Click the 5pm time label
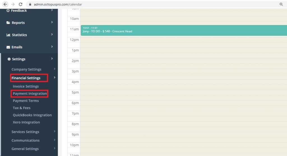Screen dimensions: 287x156 tap(75, 92)
